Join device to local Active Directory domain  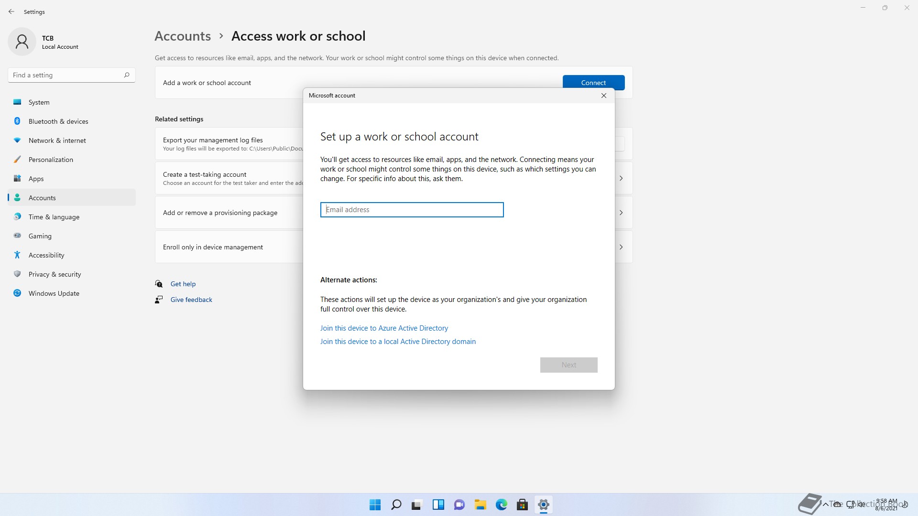tap(398, 342)
